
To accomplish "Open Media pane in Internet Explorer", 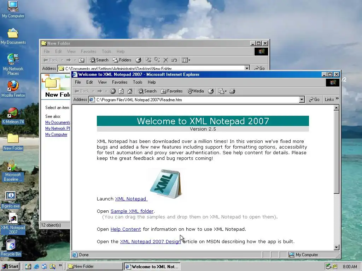I will 195,91.
